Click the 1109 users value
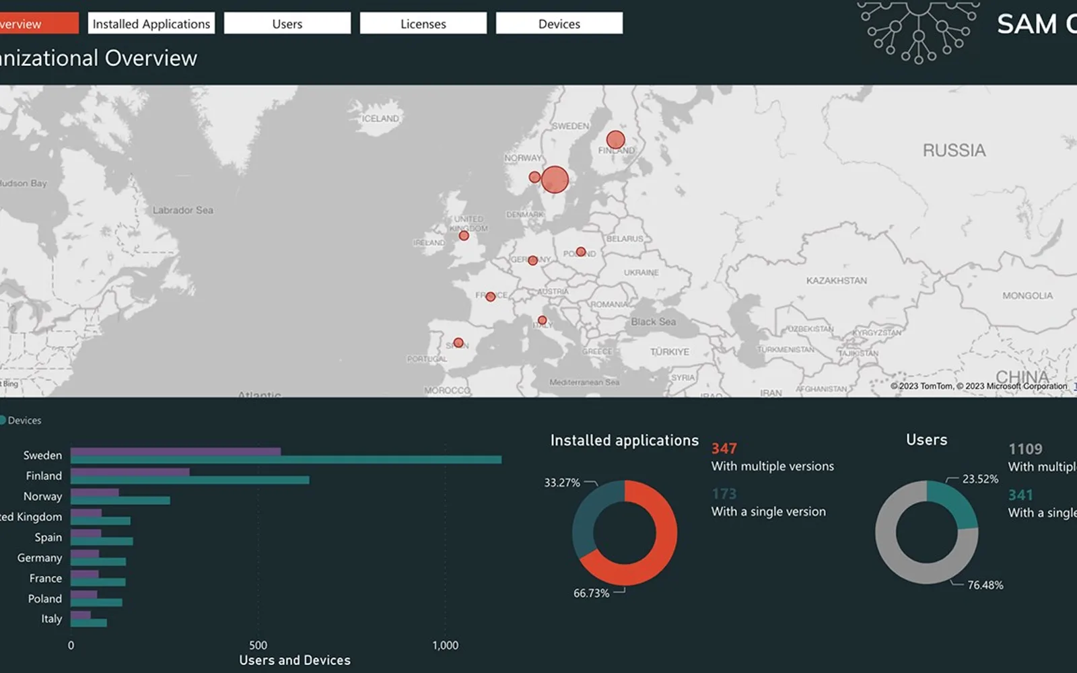Screen dimensions: 1077x673 coord(1025,450)
